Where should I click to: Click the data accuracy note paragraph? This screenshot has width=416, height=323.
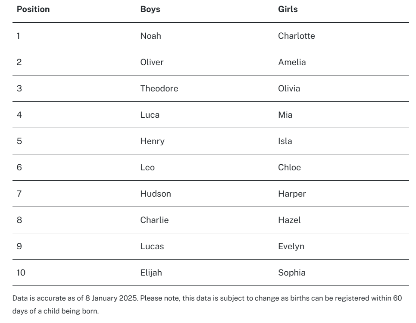207,304
